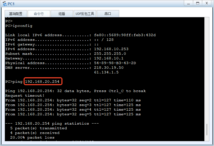Click the IPv6 gateway line
The height and width of the screenshot is (146, 214).
tap(52, 44)
